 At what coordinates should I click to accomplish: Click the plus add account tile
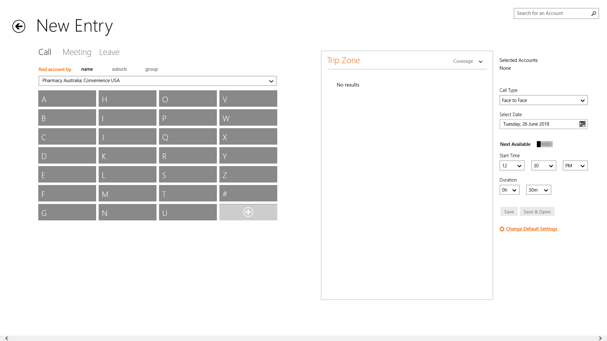(248, 212)
